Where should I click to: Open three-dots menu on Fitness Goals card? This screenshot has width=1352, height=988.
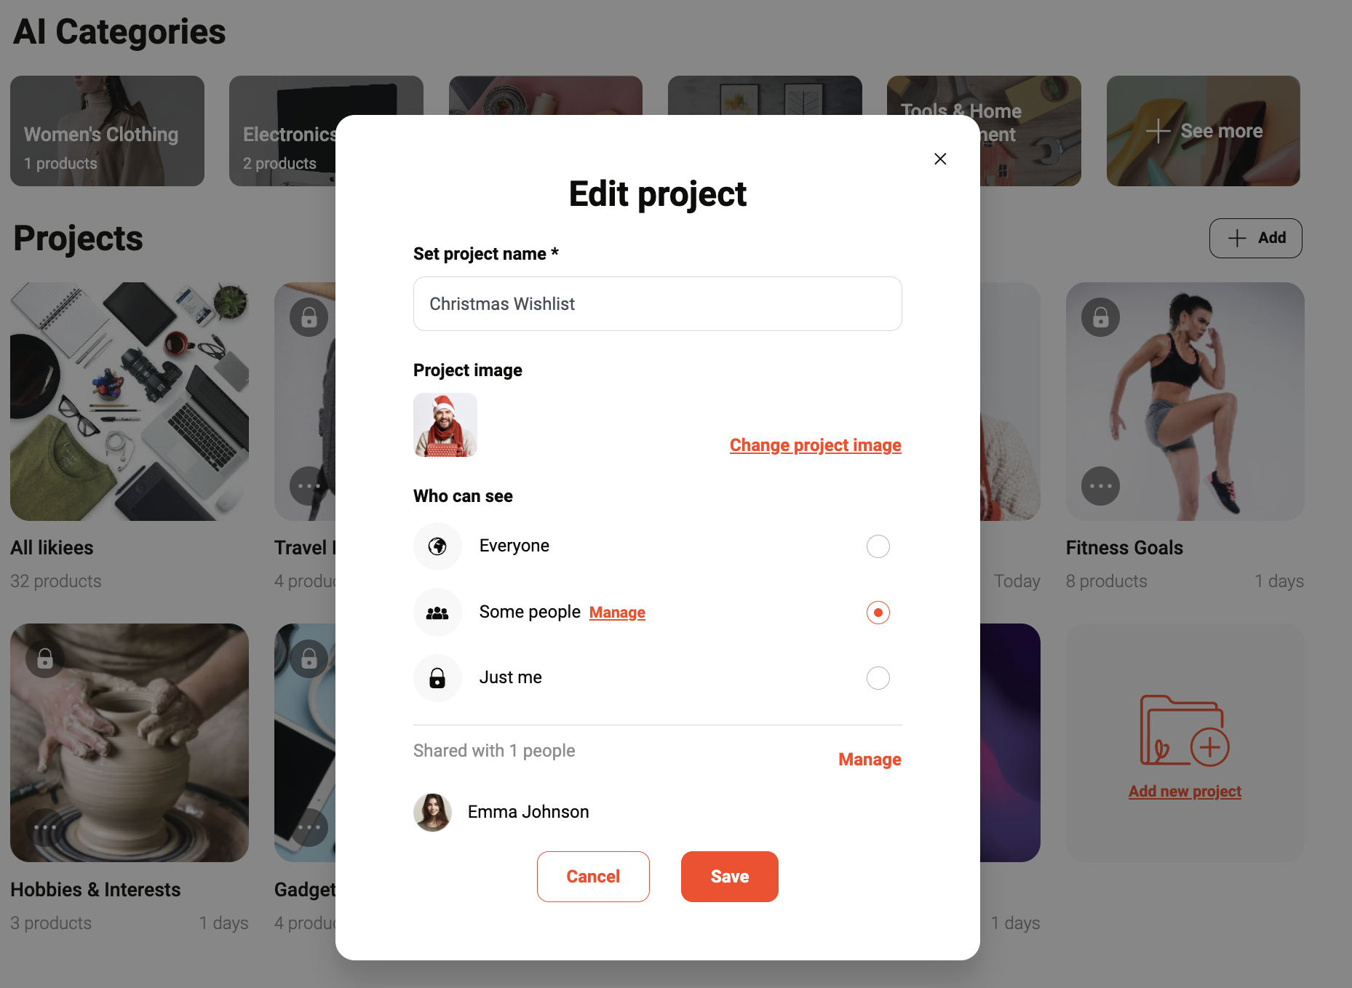(1100, 486)
